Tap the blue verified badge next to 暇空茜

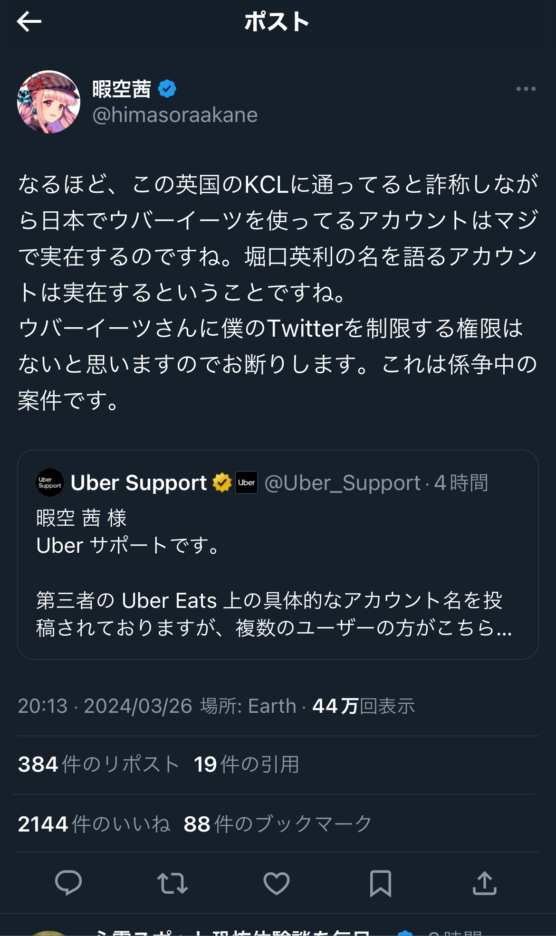tap(167, 89)
